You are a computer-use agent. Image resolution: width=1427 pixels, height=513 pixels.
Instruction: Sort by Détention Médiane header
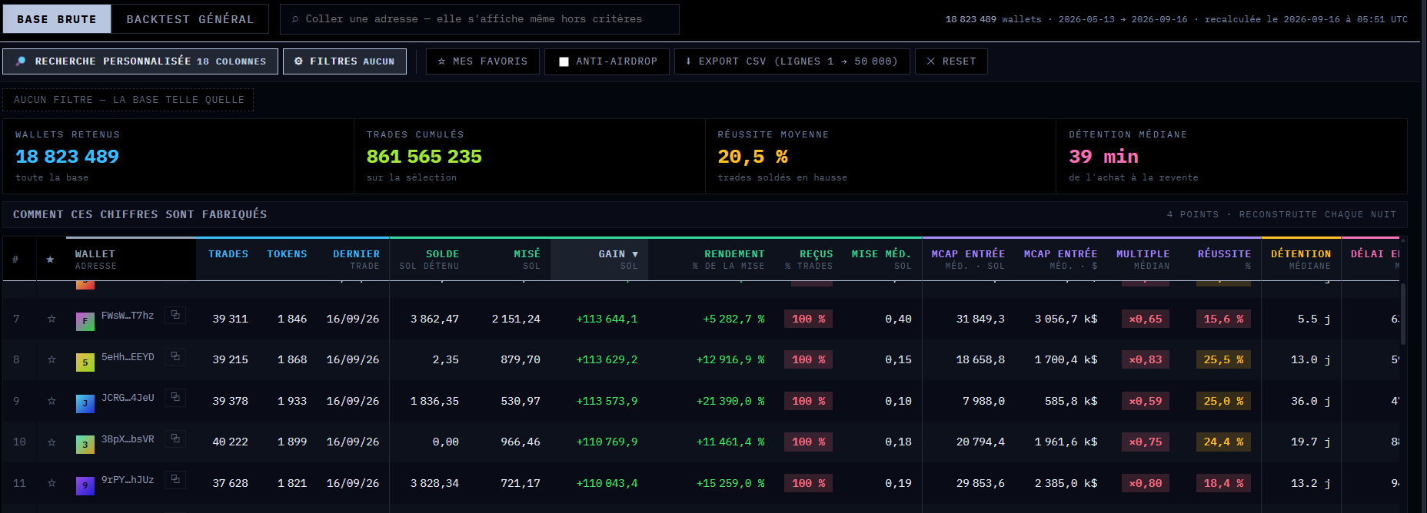pyautogui.click(x=1301, y=260)
